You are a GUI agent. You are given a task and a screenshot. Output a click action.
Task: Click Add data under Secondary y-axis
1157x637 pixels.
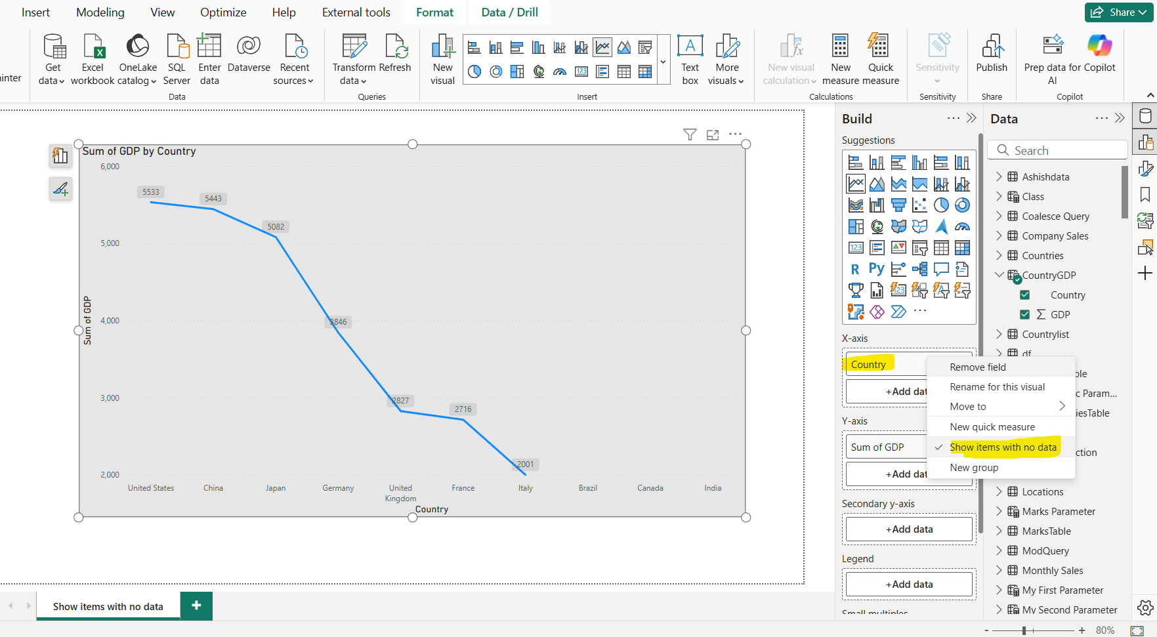point(908,529)
